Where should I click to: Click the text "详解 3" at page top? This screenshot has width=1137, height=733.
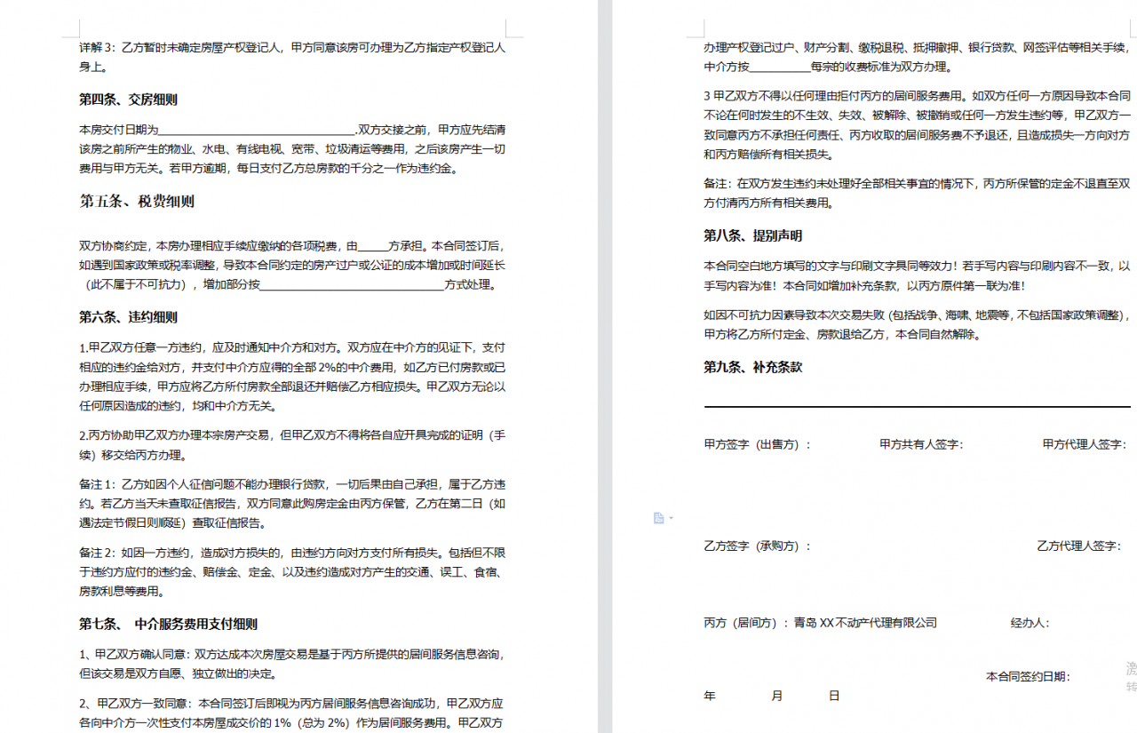click(x=97, y=47)
